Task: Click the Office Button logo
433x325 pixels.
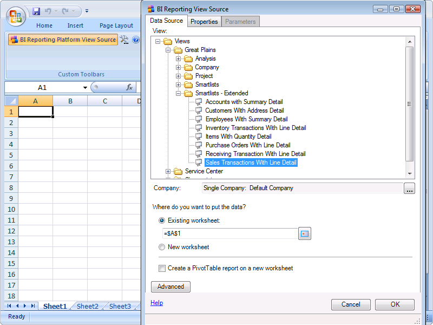Action: 16,15
